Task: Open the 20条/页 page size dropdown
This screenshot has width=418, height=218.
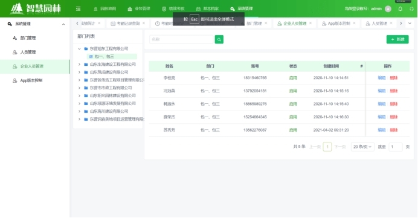Action: 362,147
